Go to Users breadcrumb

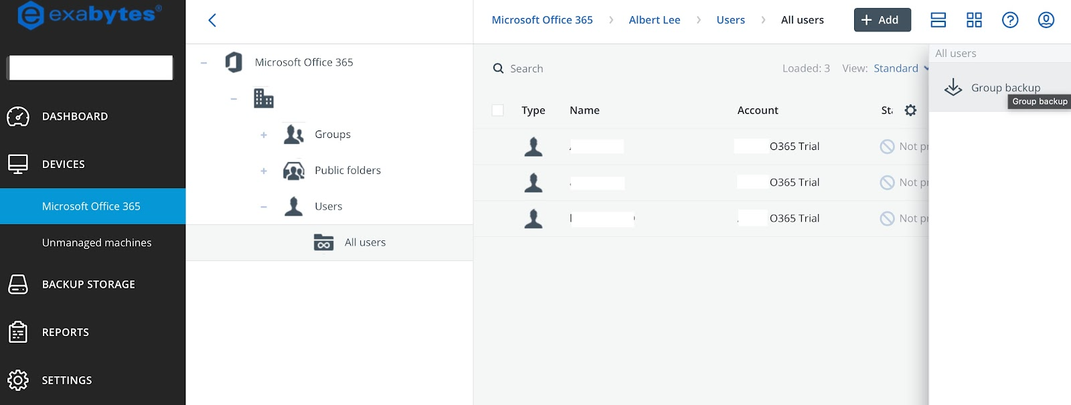[x=730, y=20]
